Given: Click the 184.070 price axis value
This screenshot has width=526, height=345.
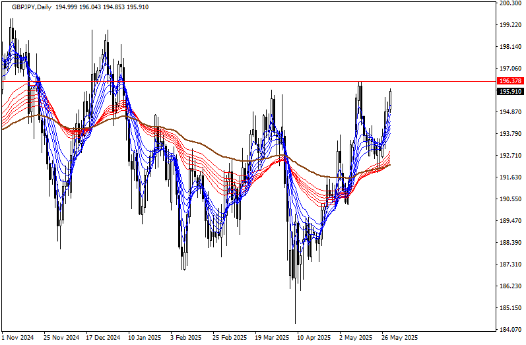Looking at the screenshot, I should [511, 330].
